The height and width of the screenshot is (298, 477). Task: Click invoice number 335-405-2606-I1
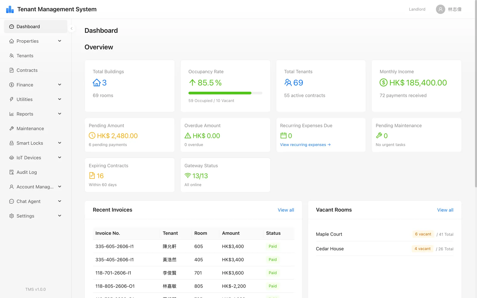pos(114,260)
